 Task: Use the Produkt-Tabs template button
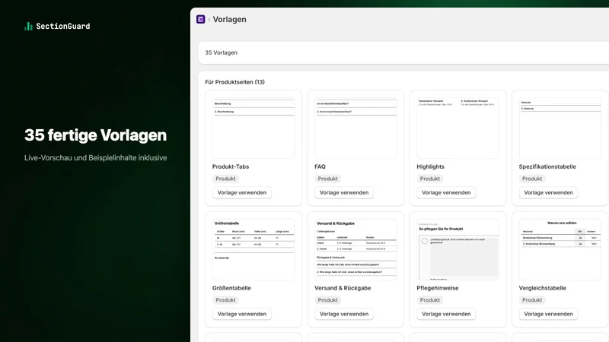(241, 192)
